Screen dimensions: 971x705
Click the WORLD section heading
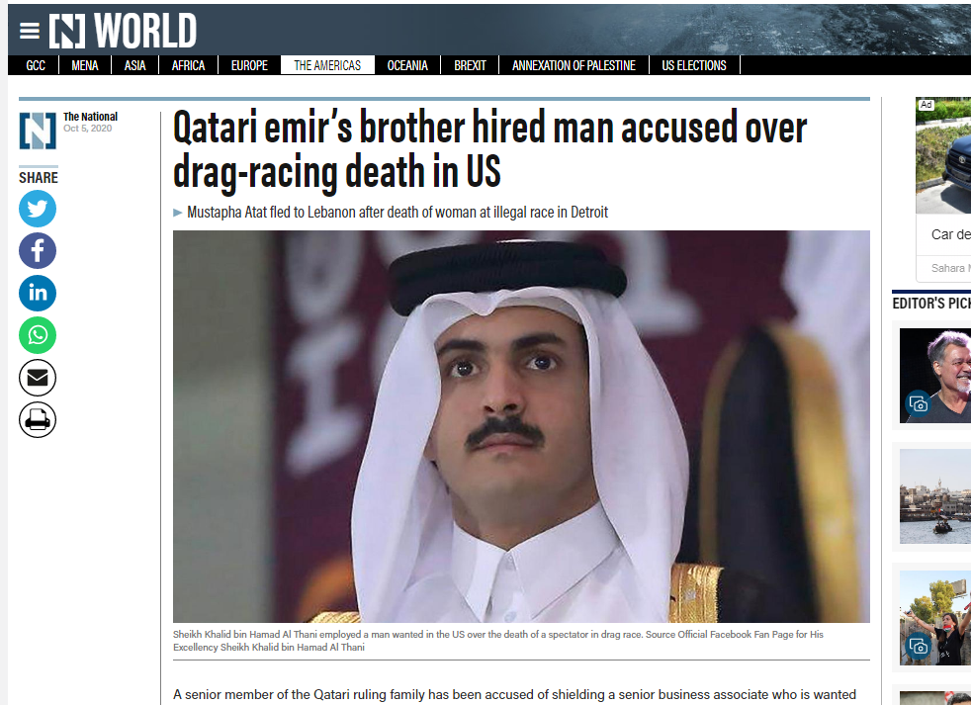point(145,31)
